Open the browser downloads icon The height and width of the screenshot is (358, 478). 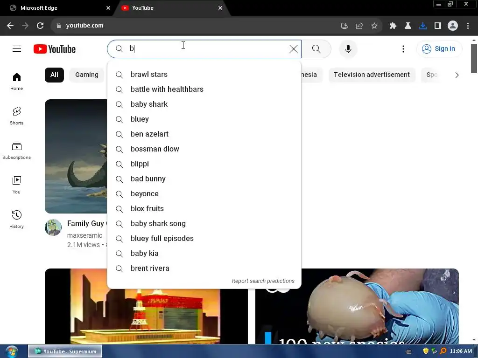[x=423, y=26]
